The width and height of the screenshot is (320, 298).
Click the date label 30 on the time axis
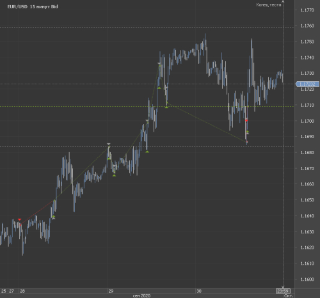199,291
